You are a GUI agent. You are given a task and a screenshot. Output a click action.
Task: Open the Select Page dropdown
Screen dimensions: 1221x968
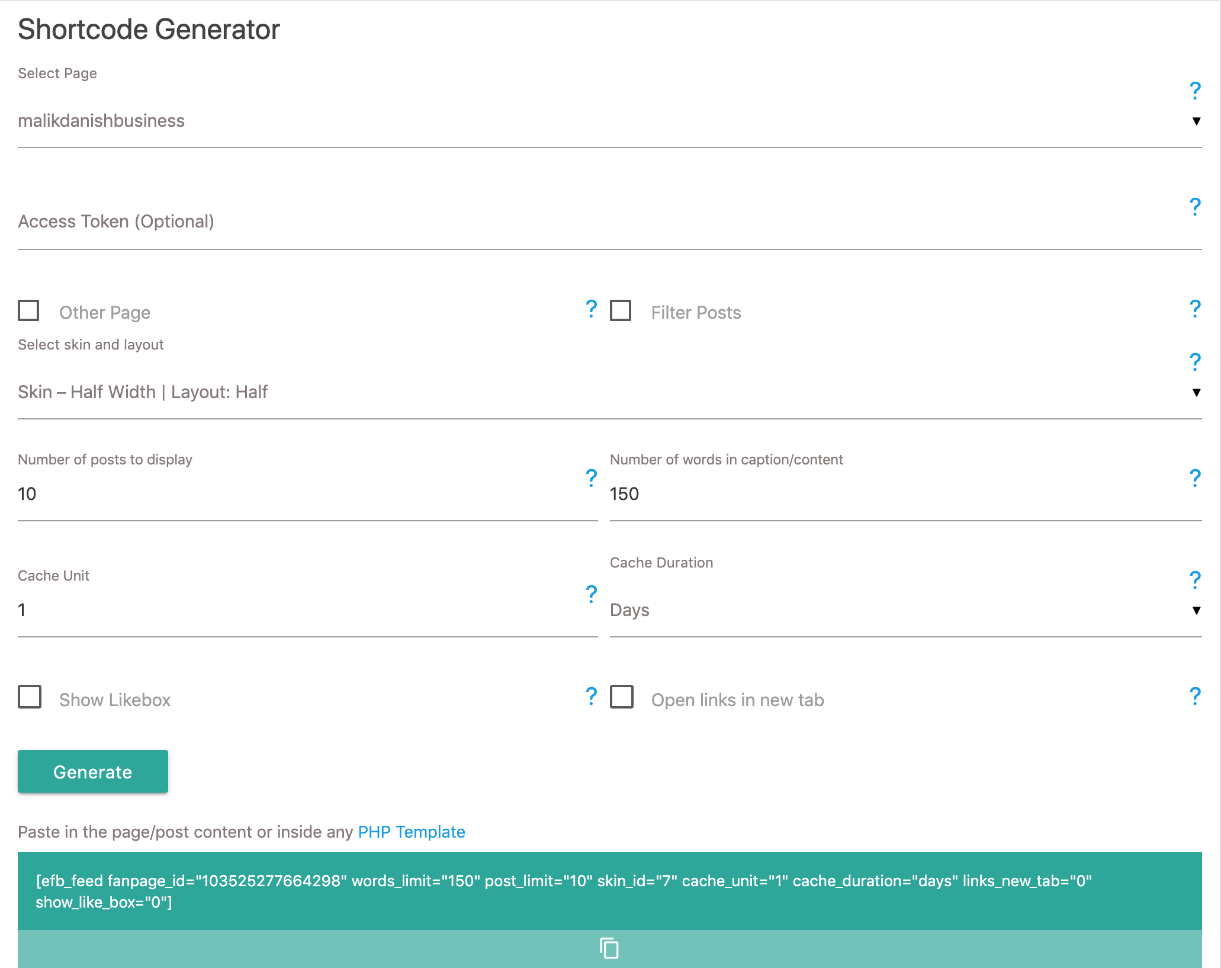coord(609,121)
